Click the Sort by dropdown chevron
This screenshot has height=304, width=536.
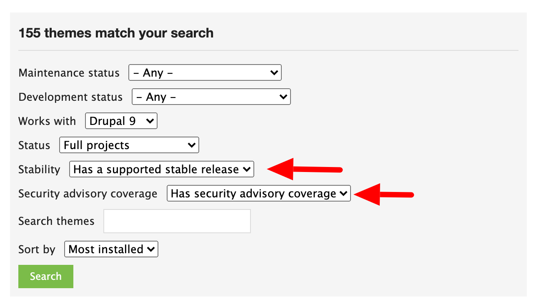click(151, 249)
